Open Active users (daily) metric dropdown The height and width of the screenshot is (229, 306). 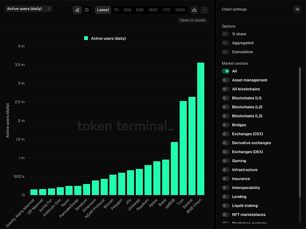(x=29, y=9)
